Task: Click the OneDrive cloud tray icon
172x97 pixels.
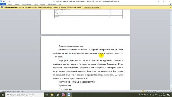Action: point(142,95)
